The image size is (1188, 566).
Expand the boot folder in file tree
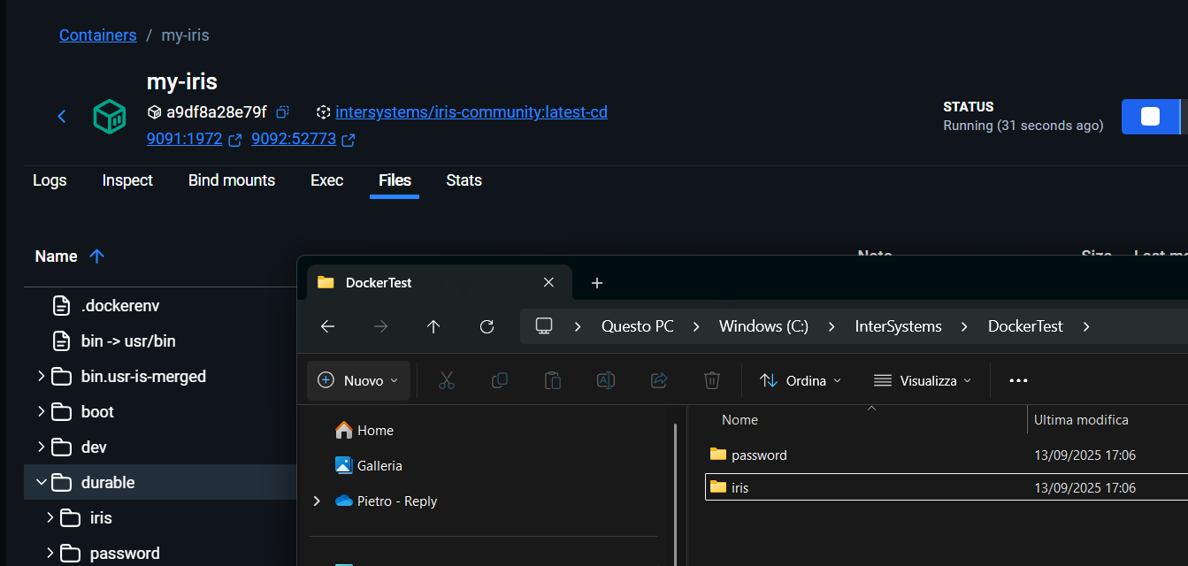(x=41, y=411)
